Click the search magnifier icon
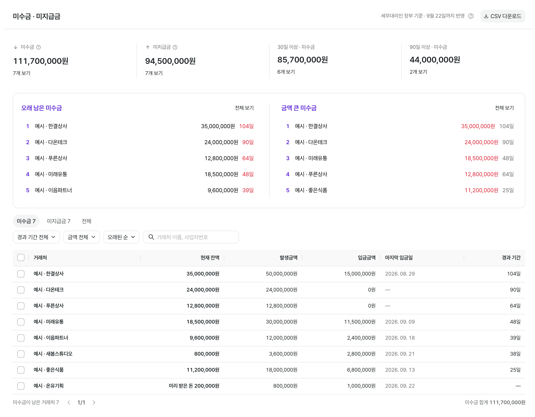The width and height of the screenshot is (535, 417). 151,237
